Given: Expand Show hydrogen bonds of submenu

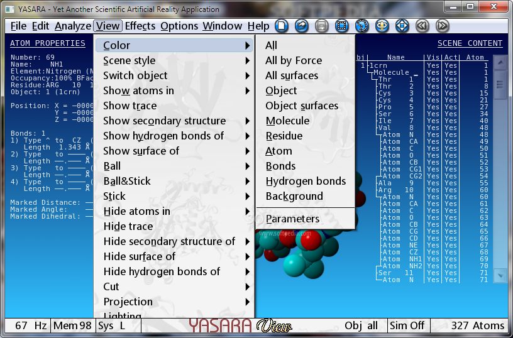Looking at the screenshot, I should [174, 136].
